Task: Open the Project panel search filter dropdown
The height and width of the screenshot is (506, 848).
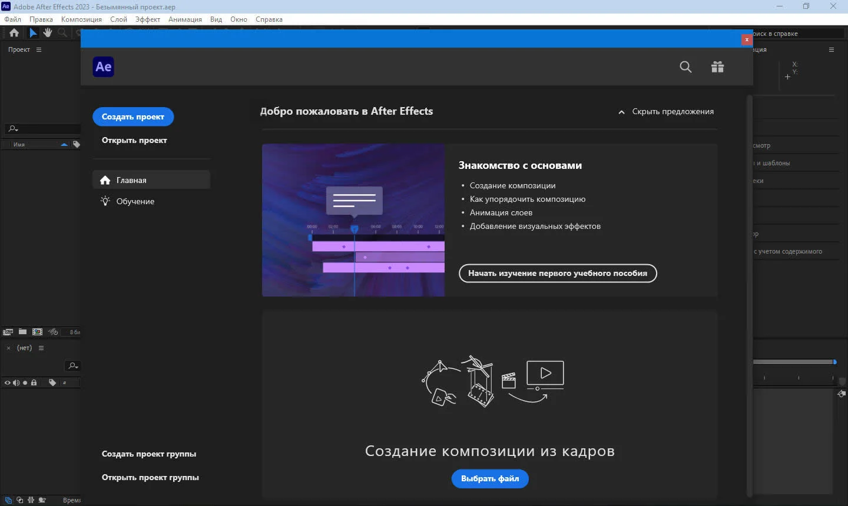Action: click(13, 129)
